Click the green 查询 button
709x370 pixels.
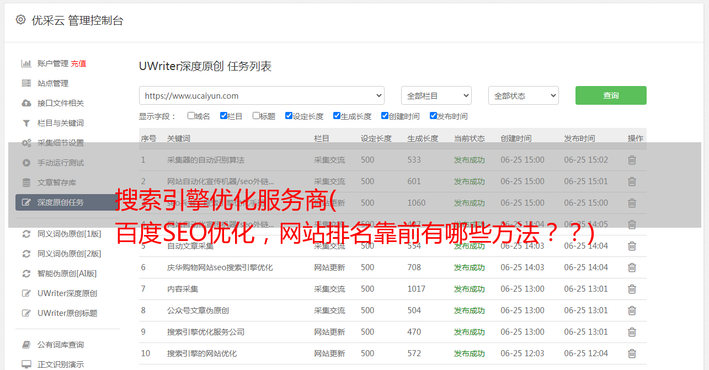[611, 95]
